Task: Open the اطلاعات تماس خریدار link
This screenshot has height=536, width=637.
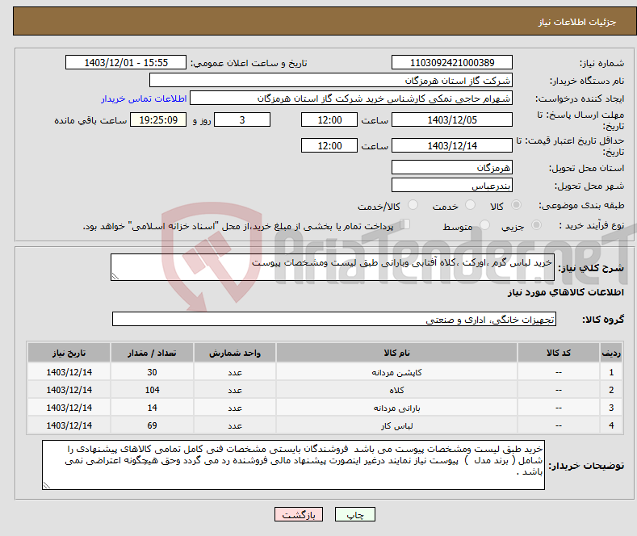Action: pyautogui.click(x=144, y=98)
